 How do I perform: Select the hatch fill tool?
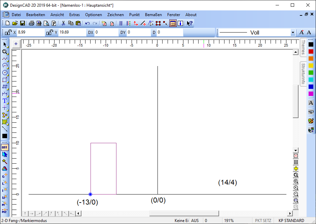tap(4, 122)
